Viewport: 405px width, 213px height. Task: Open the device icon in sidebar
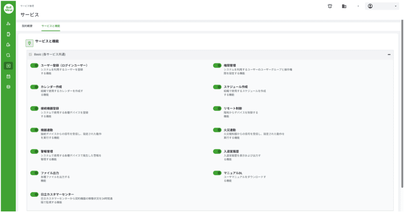tap(8, 34)
